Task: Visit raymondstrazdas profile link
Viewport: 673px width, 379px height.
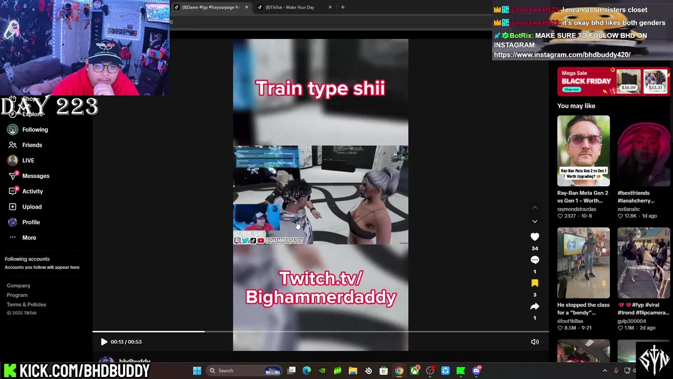Action: (576, 209)
